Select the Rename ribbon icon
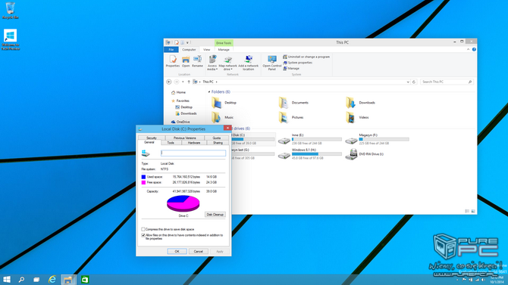 (x=197, y=61)
